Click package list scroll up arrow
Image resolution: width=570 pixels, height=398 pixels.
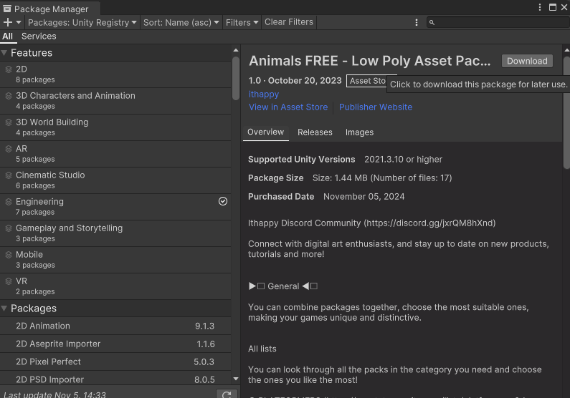tap(236, 50)
